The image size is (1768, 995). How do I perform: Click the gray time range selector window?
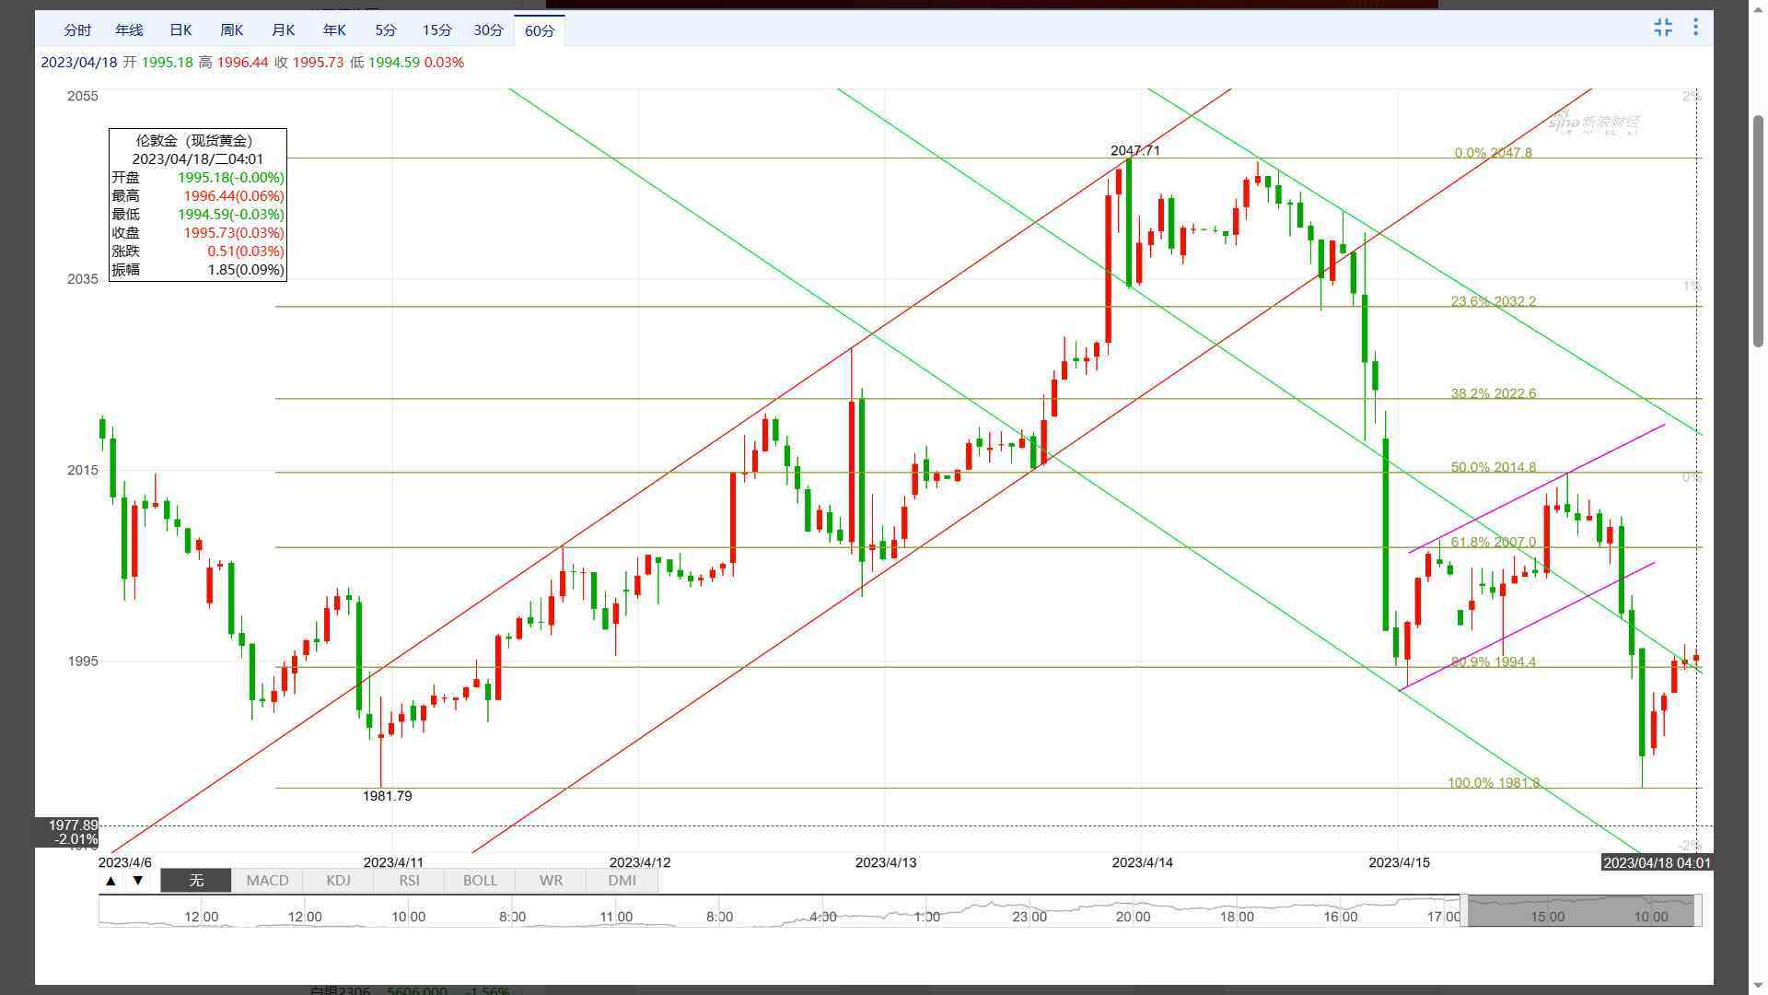[x=1580, y=910]
